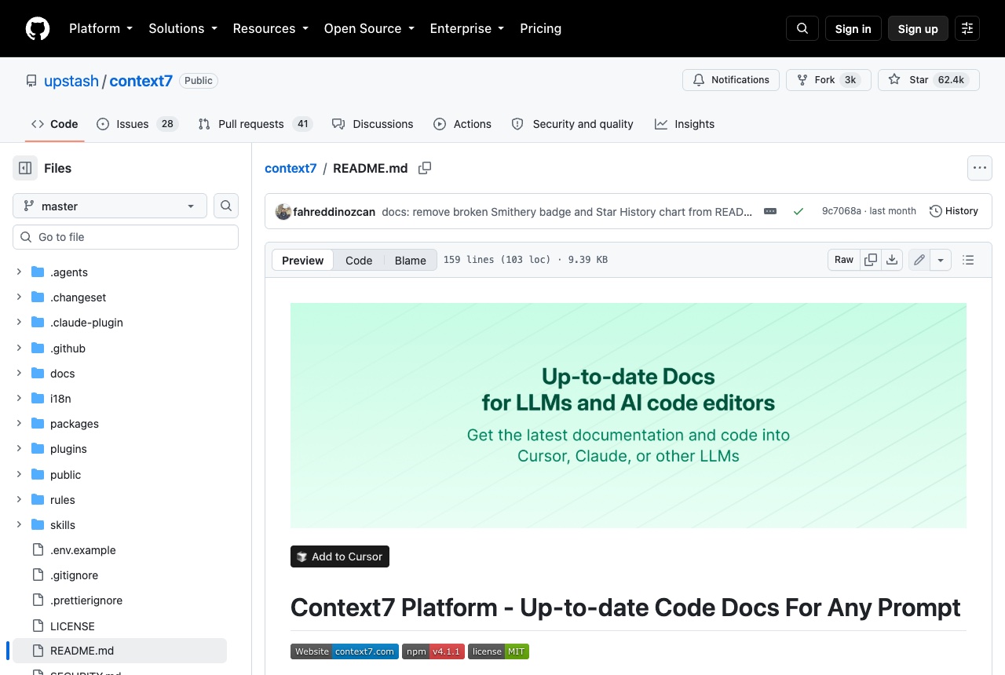1005x675 pixels.
Task: Star the context7 repository
Action: point(929,80)
